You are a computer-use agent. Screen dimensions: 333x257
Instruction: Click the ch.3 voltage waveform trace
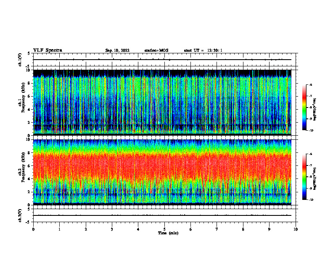click(162, 215)
